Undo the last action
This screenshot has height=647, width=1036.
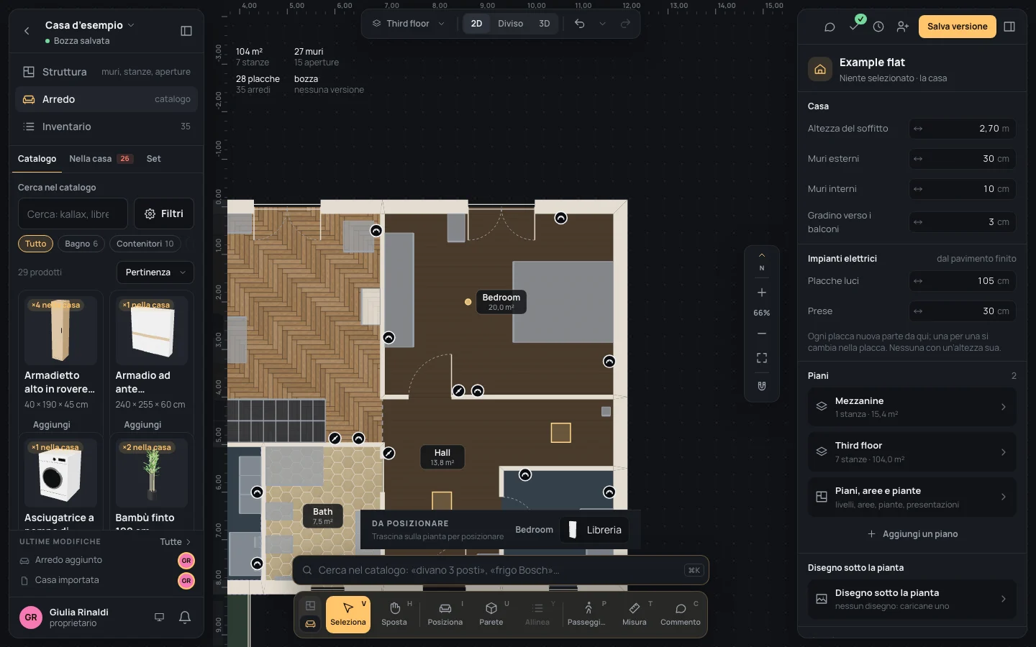click(579, 24)
